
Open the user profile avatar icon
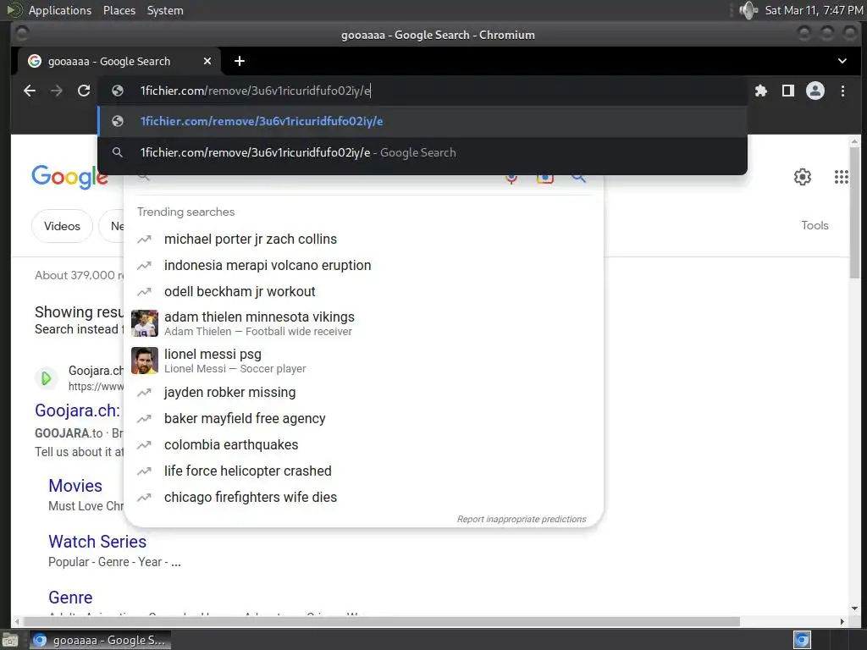[x=815, y=91]
